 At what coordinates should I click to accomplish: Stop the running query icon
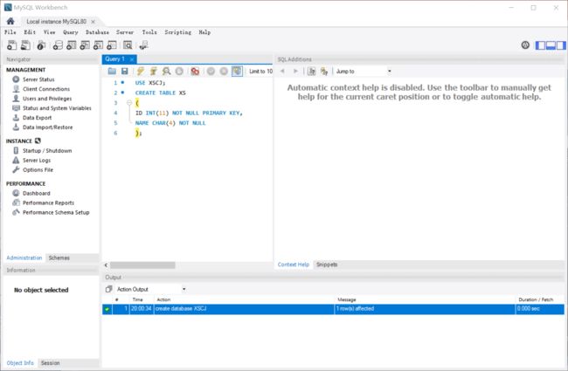179,72
